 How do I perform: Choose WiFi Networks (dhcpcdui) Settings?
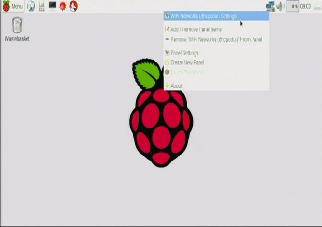[x=216, y=16]
